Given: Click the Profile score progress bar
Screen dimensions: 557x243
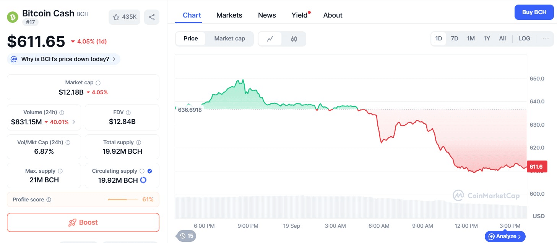Looking at the screenshot, I should [123, 200].
